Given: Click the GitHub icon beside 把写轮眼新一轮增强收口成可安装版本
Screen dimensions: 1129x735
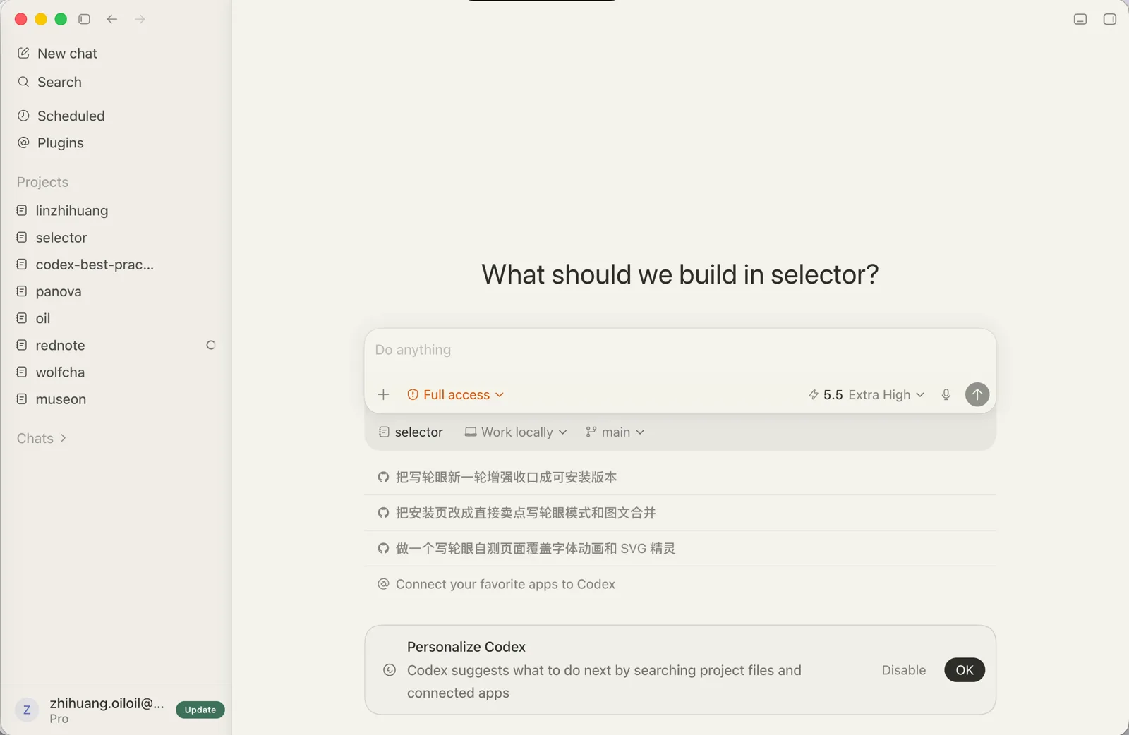Looking at the screenshot, I should pyautogui.click(x=383, y=478).
